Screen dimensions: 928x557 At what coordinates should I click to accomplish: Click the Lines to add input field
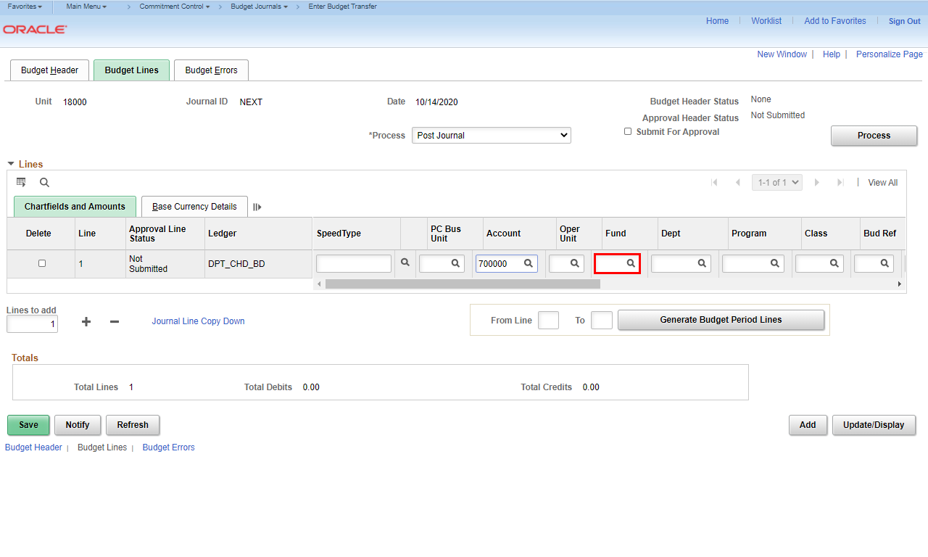click(x=32, y=324)
